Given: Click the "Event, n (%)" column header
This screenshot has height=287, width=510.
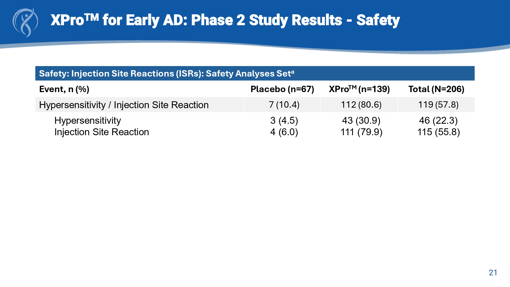Looking at the screenshot, I should 64,89.
